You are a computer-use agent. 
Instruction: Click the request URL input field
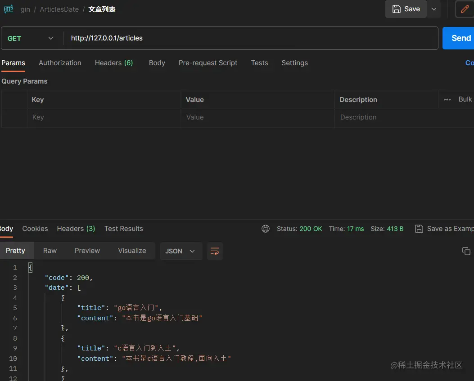[x=251, y=38]
